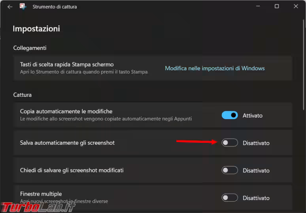Image resolution: width=306 pixels, height=213 pixels.
Task: Turn off Copia automaticamente le modifiche toggle
Action: click(230, 115)
